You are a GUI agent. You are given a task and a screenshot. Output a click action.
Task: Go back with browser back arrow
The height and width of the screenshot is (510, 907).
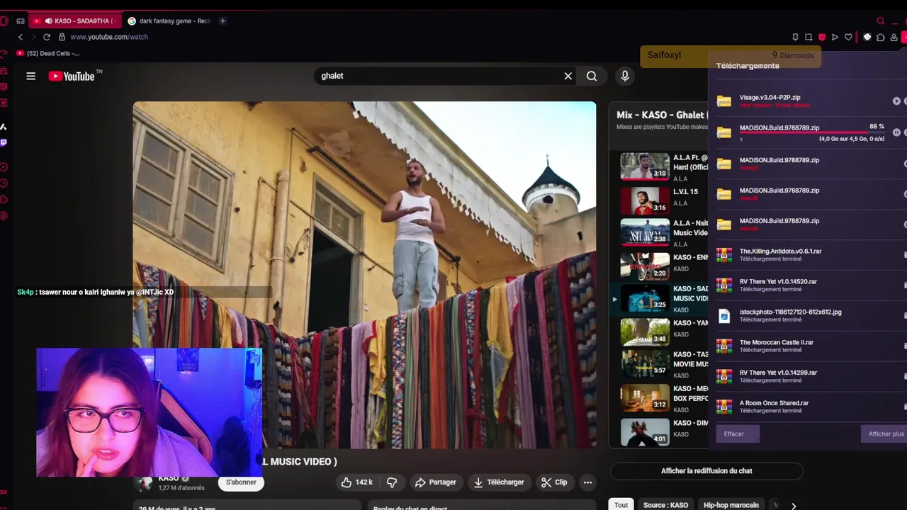pyautogui.click(x=21, y=37)
